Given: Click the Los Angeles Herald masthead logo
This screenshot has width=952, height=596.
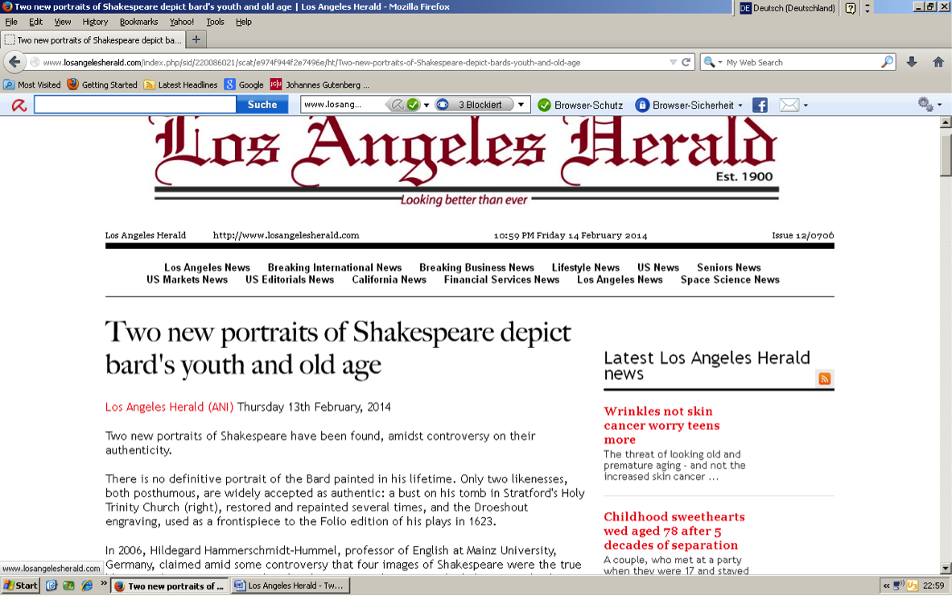Looking at the screenshot, I should click(466, 151).
